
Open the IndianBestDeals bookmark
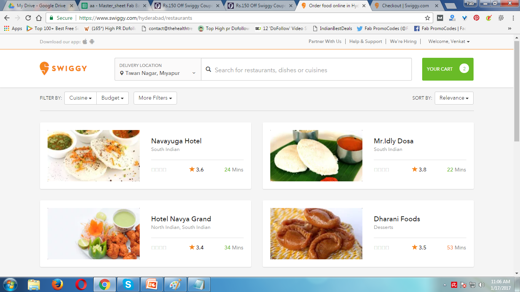(x=332, y=29)
